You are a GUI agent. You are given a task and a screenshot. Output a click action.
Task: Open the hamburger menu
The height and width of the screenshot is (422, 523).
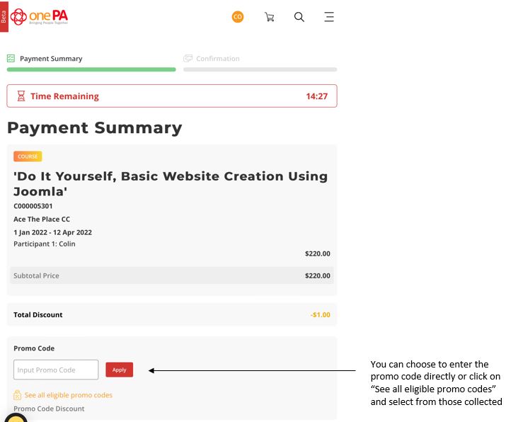329,17
